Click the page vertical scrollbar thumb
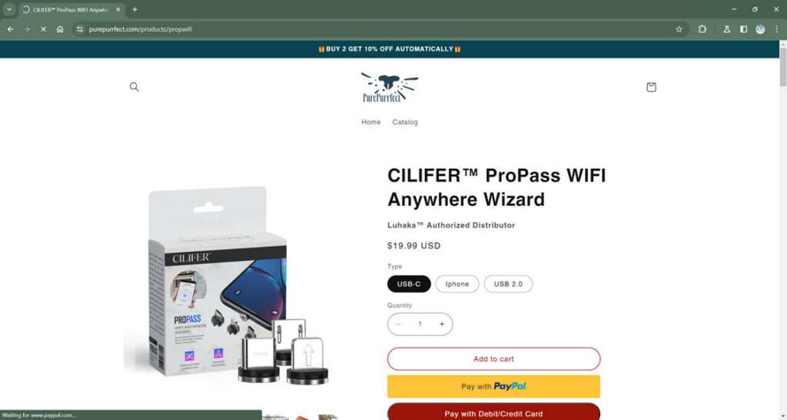The height and width of the screenshot is (420, 787). pyautogui.click(x=782, y=67)
